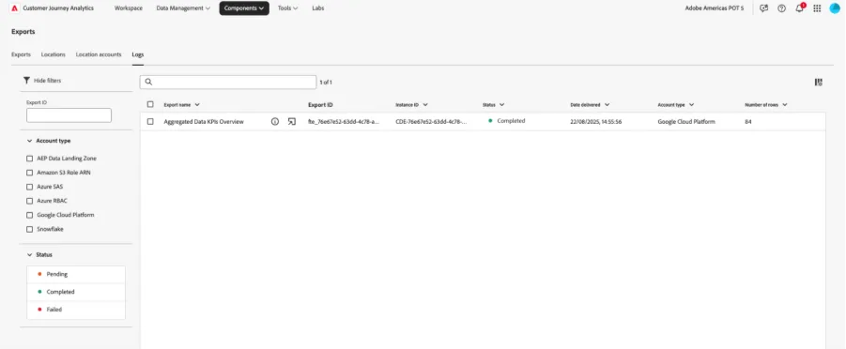Screen dimensions: 846x349
Task: Click the Export ID column header
Action: (x=320, y=105)
